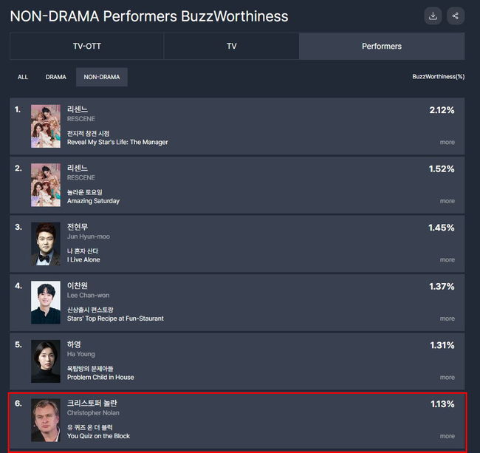Image resolution: width=480 pixels, height=453 pixels.
Task: Select the NON-DRAMA filter
Action: [x=102, y=77]
